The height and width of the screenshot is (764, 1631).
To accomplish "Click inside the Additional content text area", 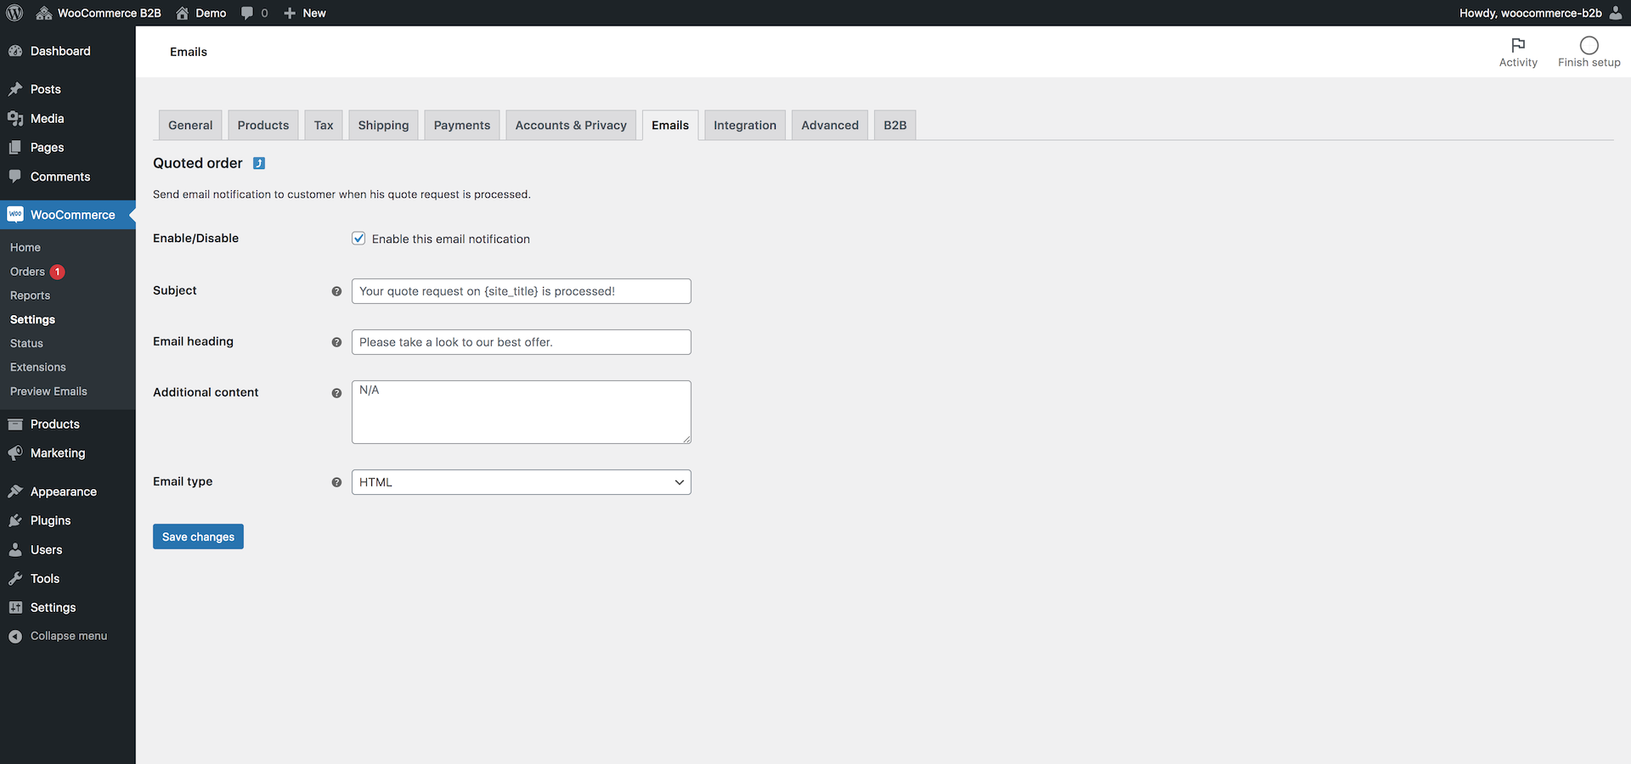I will coord(520,412).
